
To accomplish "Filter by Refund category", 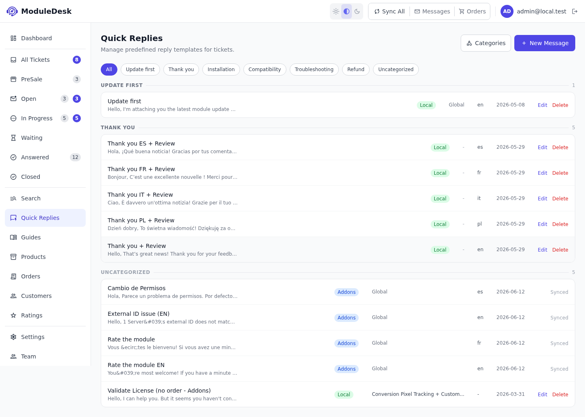I will coord(356,69).
